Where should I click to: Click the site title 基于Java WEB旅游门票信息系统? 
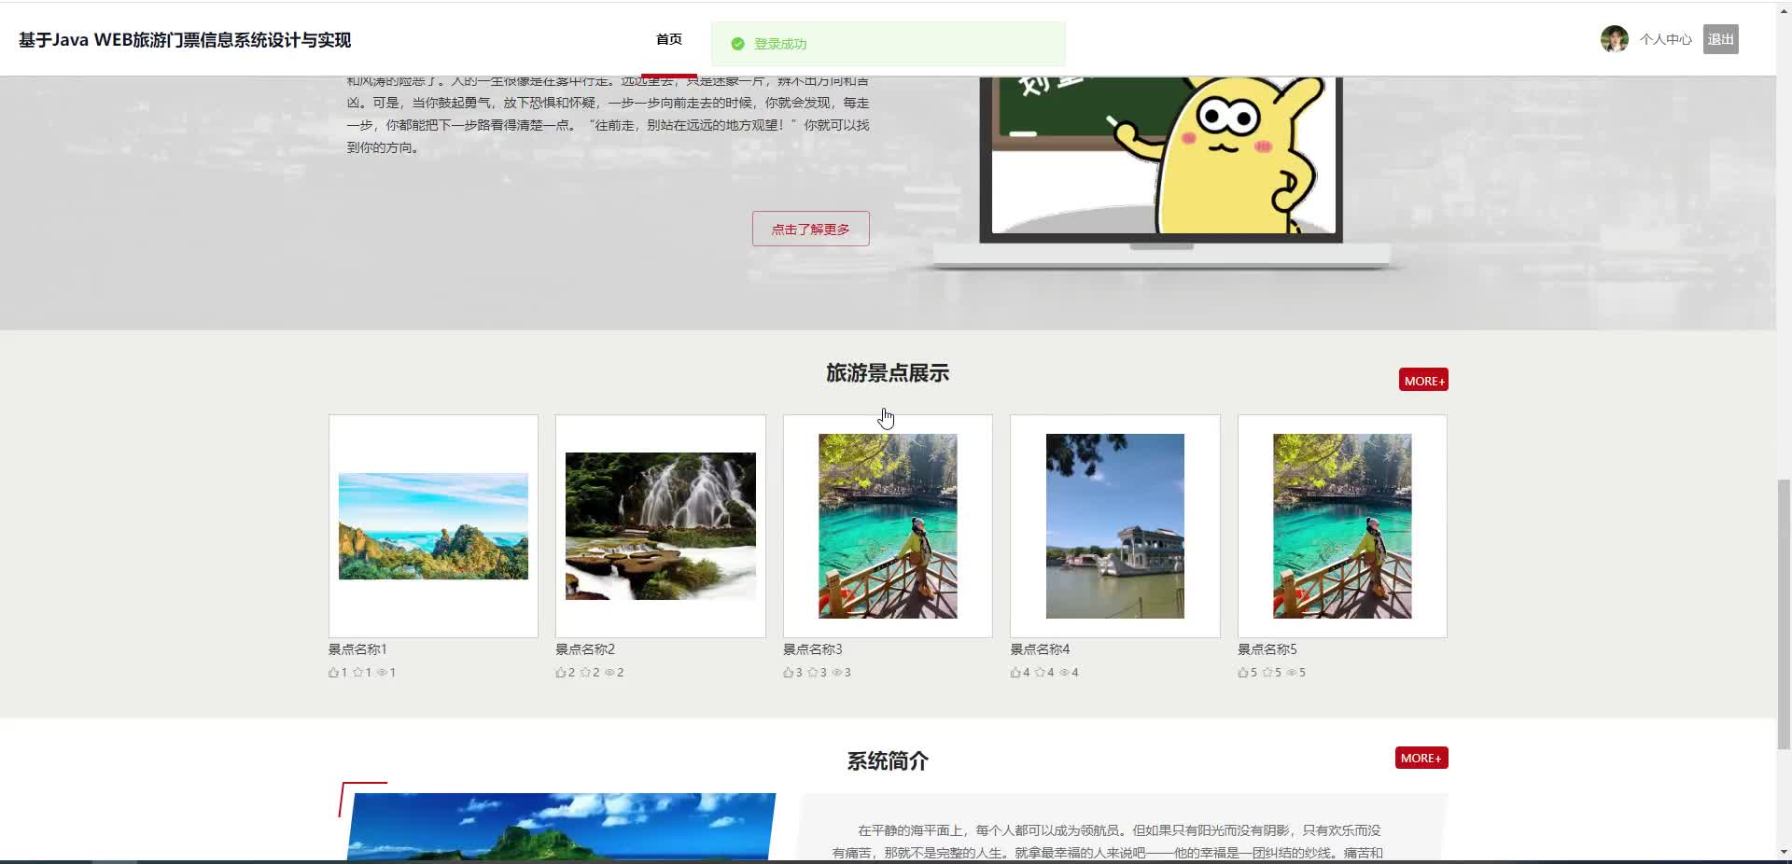pyautogui.click(x=185, y=40)
